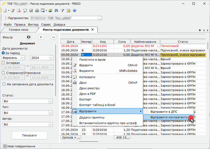
Task: Choose Видалити in the context menu
Action: (x=107, y=71)
